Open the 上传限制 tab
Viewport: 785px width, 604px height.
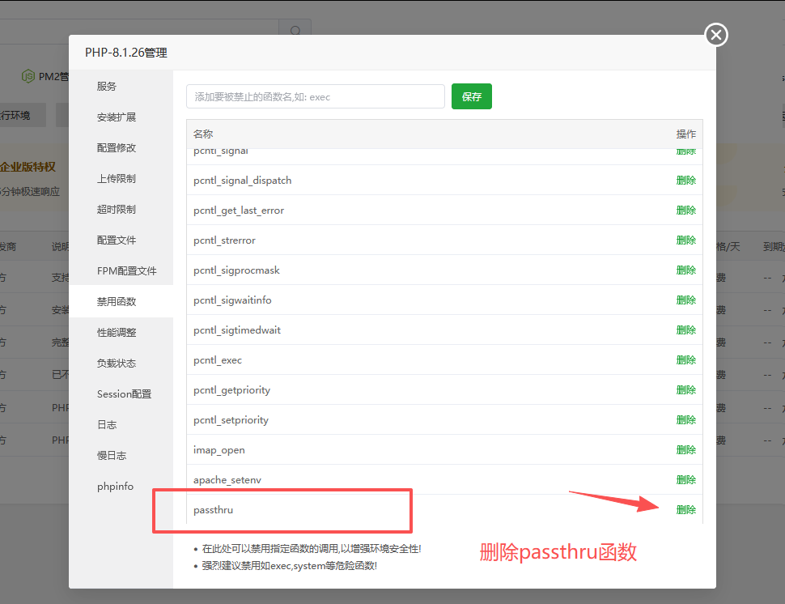117,178
